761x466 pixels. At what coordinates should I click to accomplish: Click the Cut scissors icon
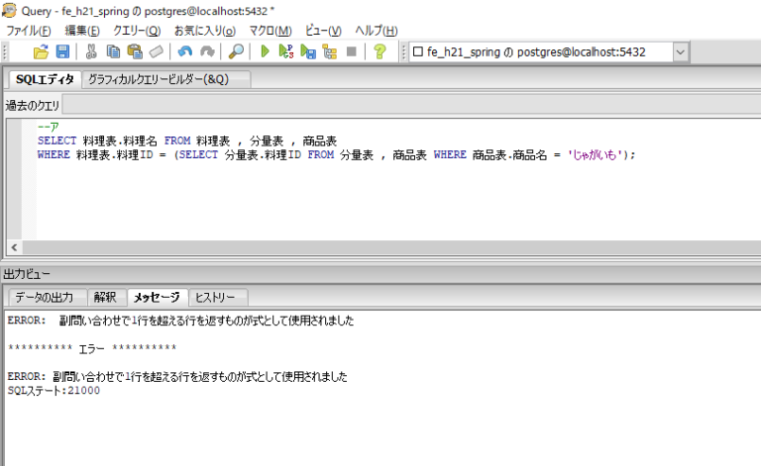[91, 51]
